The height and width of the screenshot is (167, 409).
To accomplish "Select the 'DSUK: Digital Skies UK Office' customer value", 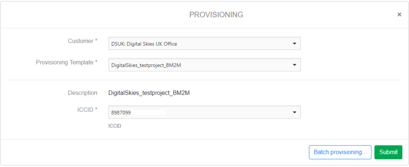I will (144, 44).
